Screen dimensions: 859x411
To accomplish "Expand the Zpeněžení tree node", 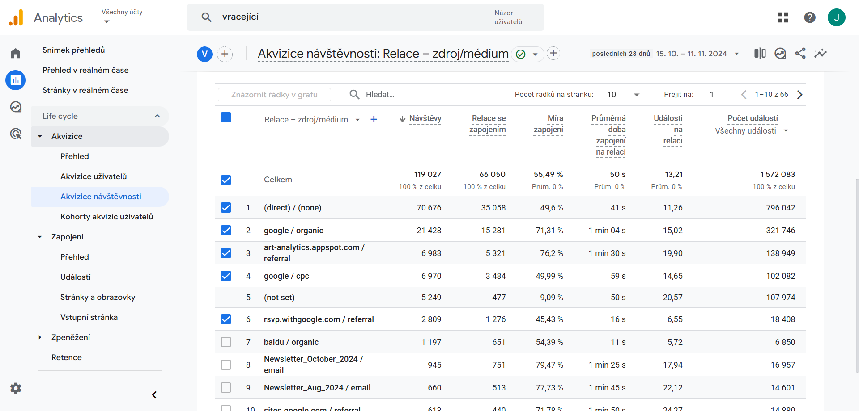I will [x=40, y=337].
